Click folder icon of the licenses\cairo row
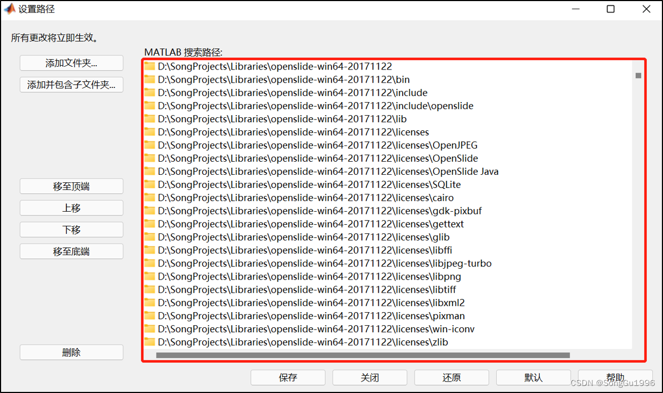 (x=149, y=198)
